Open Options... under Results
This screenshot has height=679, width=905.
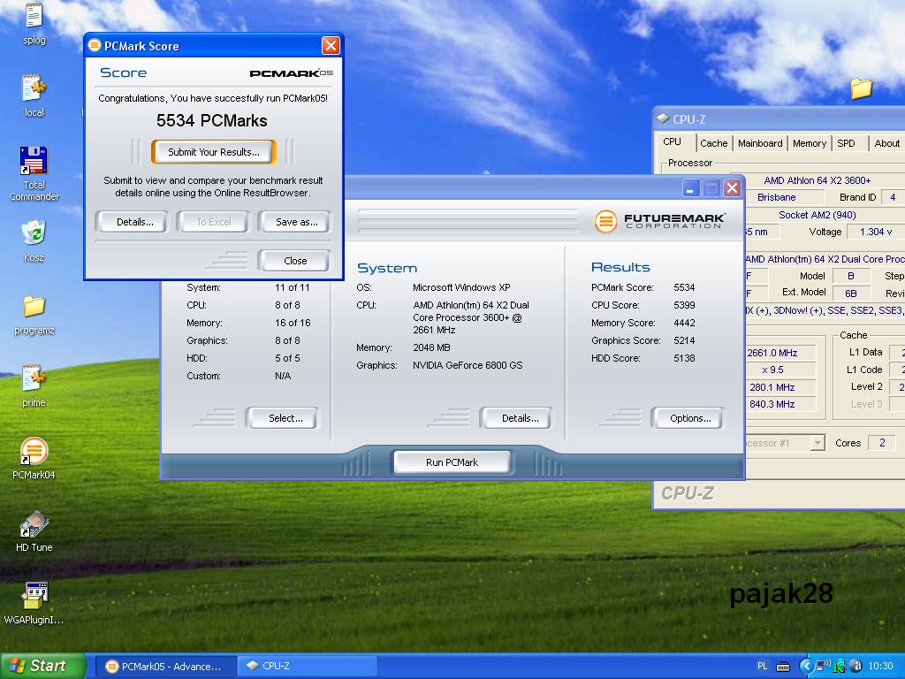(x=689, y=418)
